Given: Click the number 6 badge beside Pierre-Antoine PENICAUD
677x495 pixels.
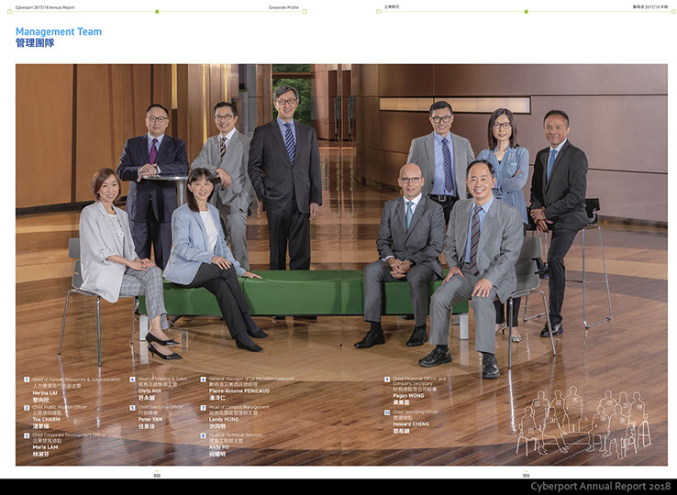Looking at the screenshot, I should (203, 378).
